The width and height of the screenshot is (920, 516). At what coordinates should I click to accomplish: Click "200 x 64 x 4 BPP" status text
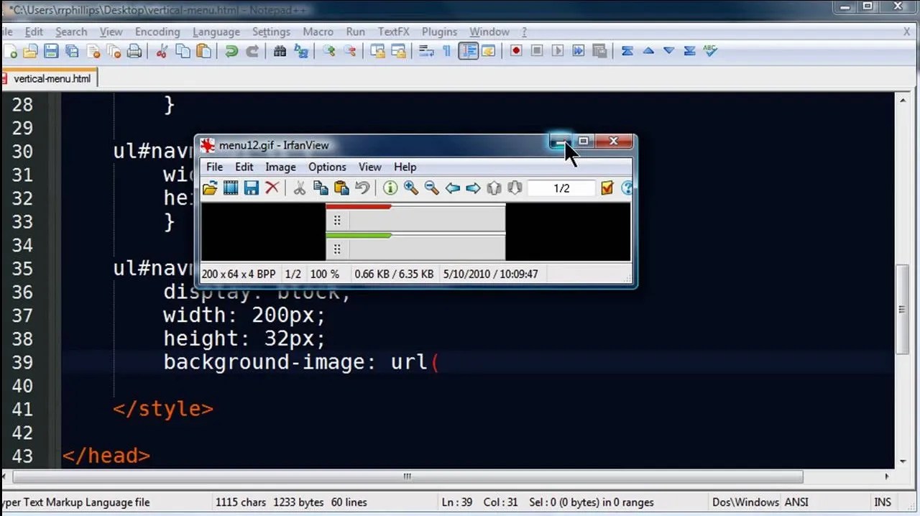(x=239, y=274)
